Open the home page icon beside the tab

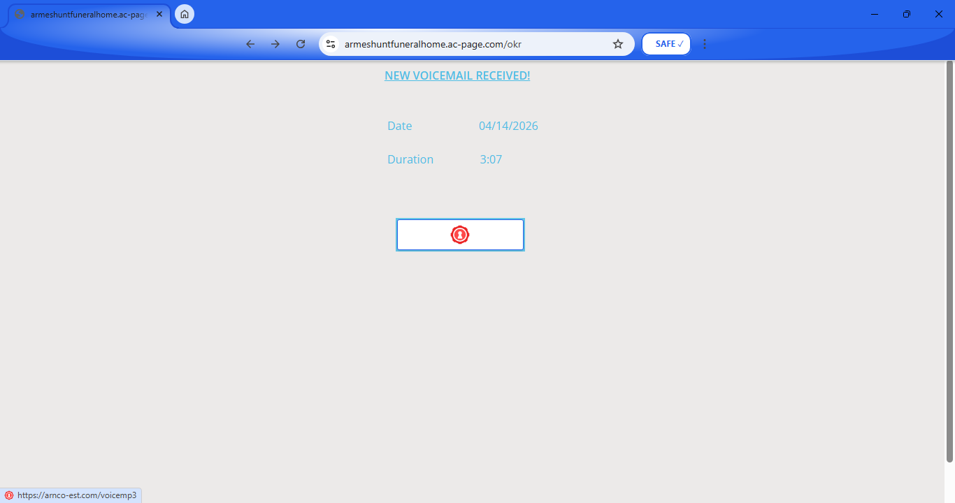(185, 14)
